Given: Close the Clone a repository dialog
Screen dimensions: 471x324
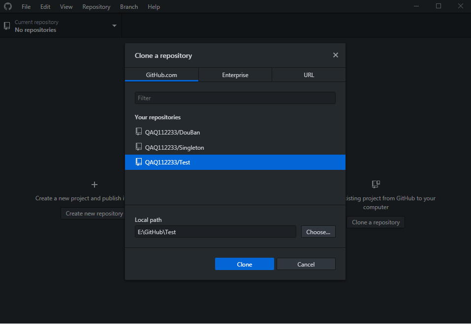Looking at the screenshot, I should point(336,55).
